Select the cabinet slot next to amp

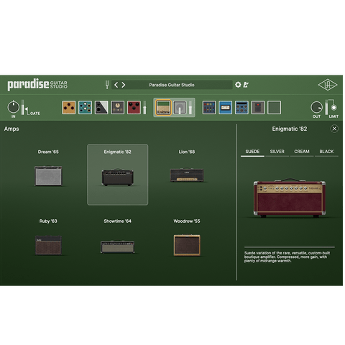pyautogui.click(x=180, y=108)
